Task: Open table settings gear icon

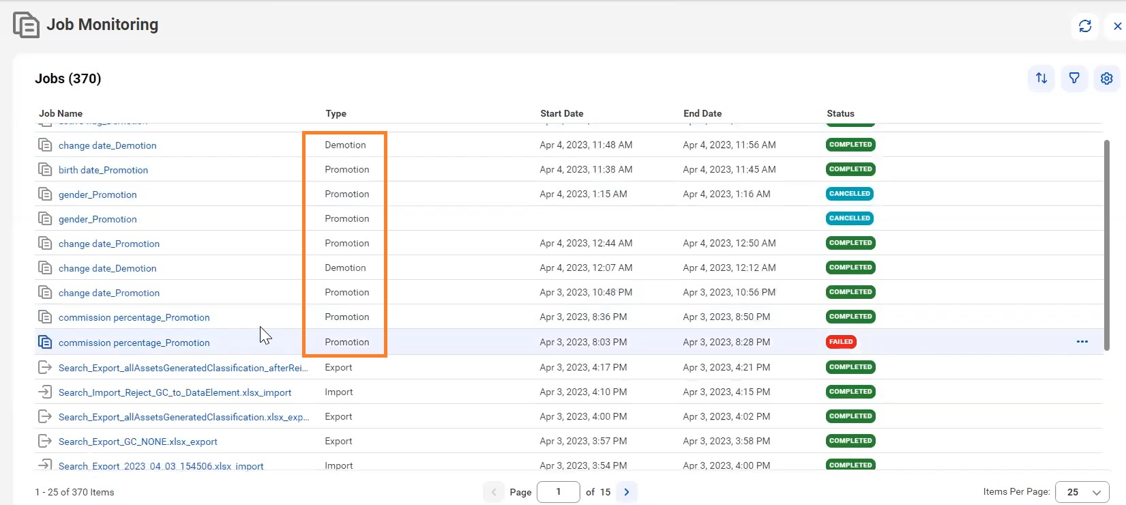Action: (1106, 78)
